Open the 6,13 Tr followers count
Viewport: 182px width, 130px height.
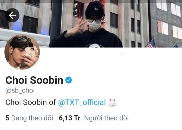pos(70,118)
